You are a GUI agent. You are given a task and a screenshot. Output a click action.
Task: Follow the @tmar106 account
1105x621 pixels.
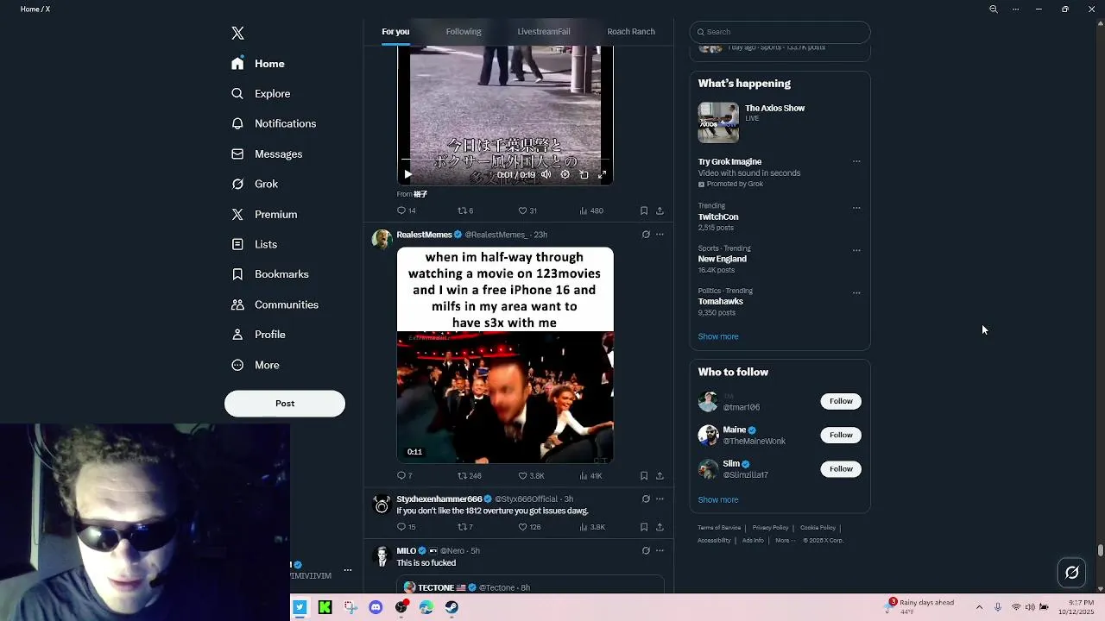pos(841,401)
